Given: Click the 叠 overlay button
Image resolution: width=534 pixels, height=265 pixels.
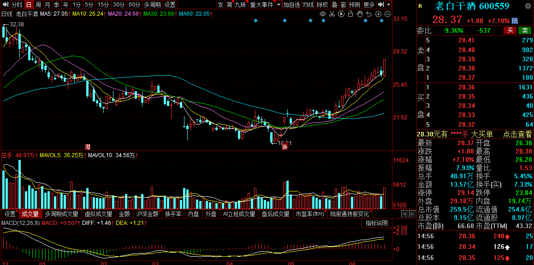Looking at the screenshot, I should [334, 5].
